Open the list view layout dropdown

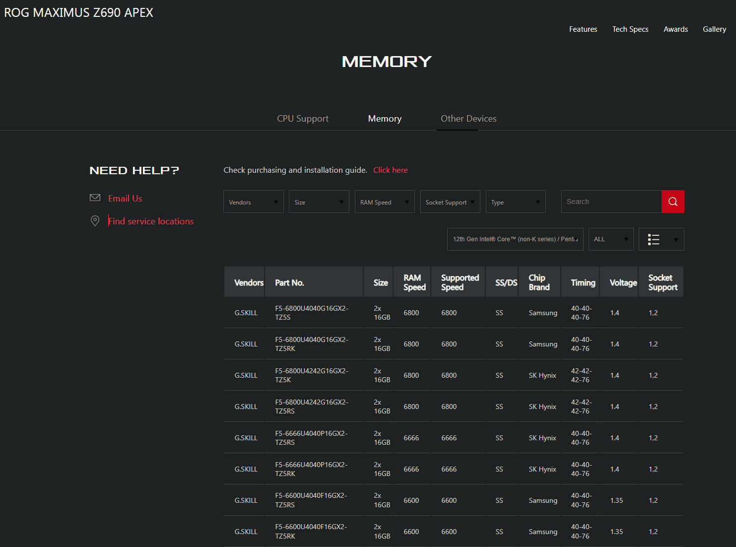tap(661, 239)
